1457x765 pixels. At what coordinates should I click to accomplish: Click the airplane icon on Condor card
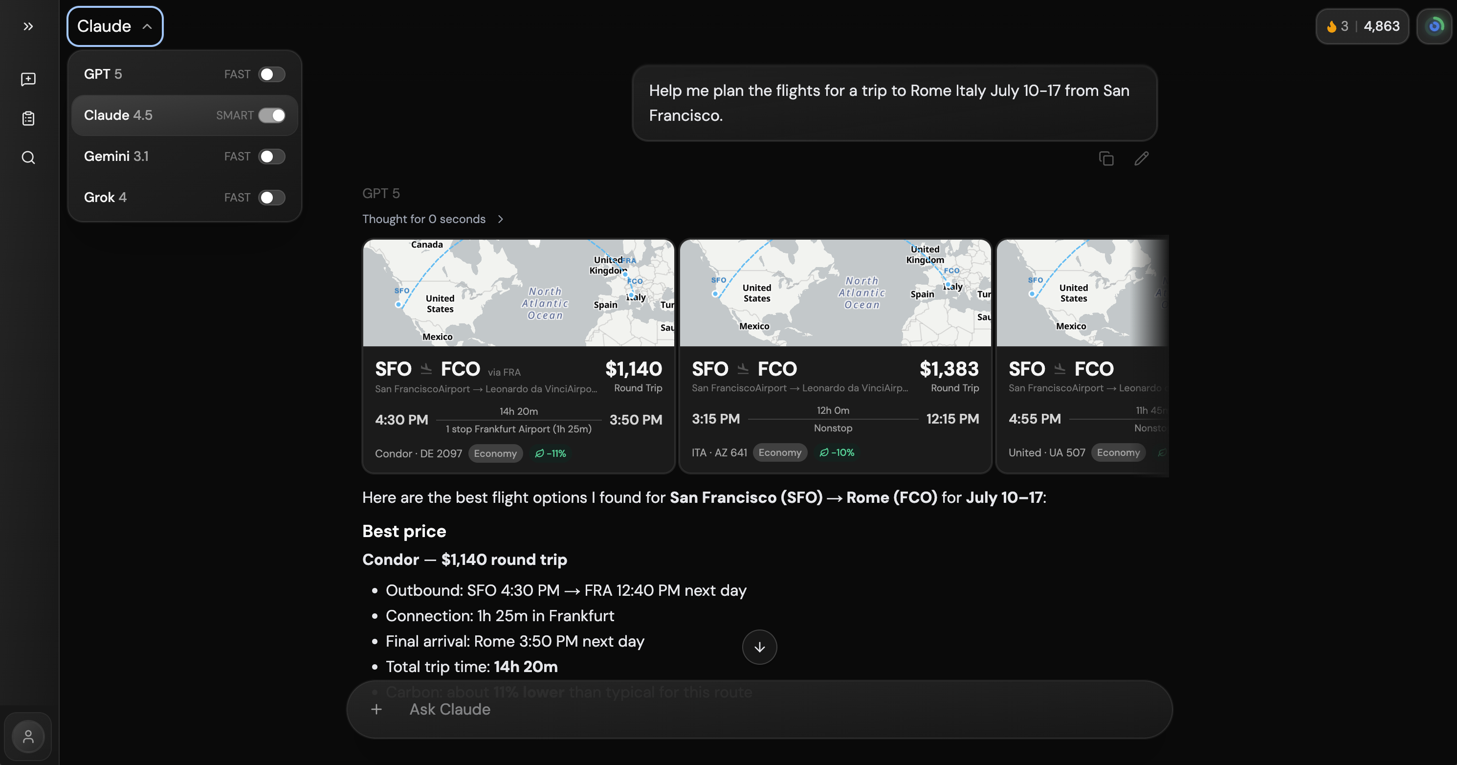tap(426, 369)
